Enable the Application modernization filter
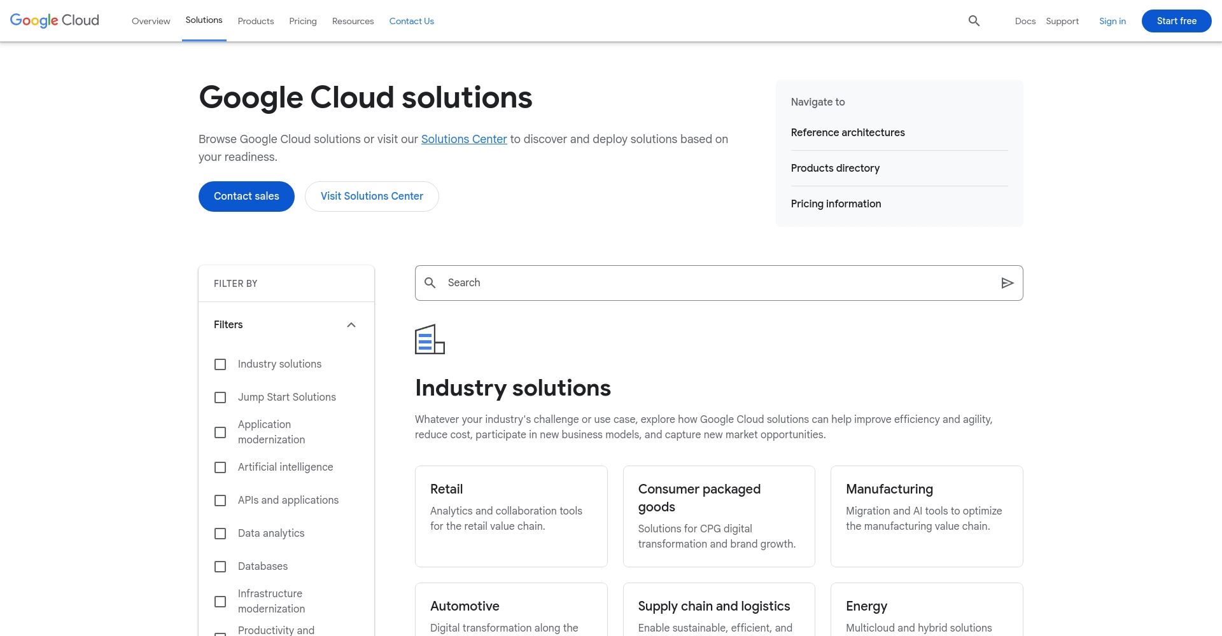 220,432
